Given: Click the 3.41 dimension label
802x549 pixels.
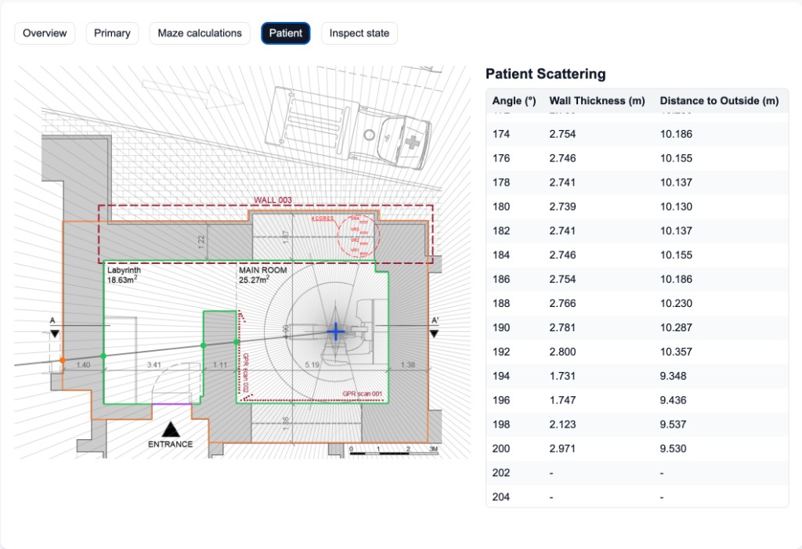Looking at the screenshot, I should [x=154, y=365].
